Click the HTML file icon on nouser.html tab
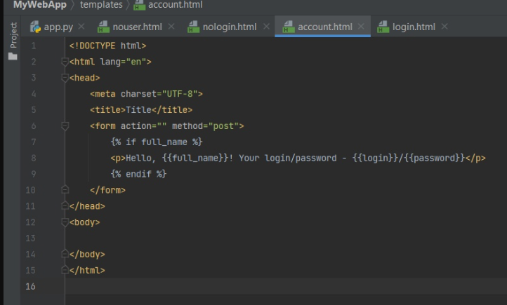This screenshot has width=507, height=305. [103, 27]
